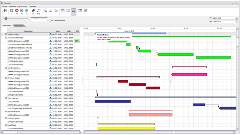
Task: Click person icon in Klaus Garant row
Action: click(50, 98)
